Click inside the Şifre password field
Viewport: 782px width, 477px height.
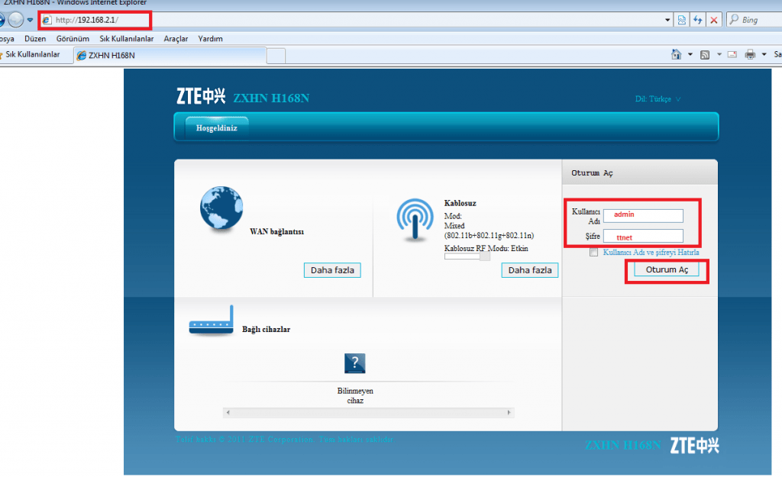[642, 236]
